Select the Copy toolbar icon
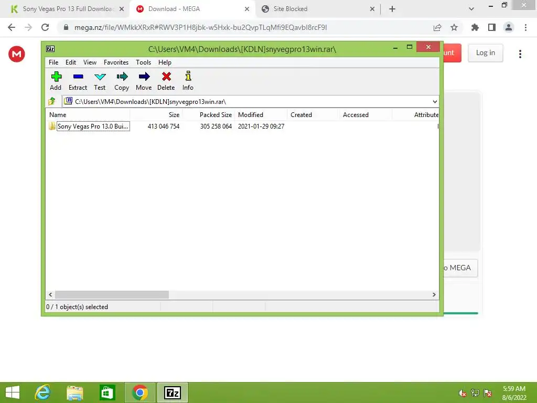 pyautogui.click(x=122, y=81)
